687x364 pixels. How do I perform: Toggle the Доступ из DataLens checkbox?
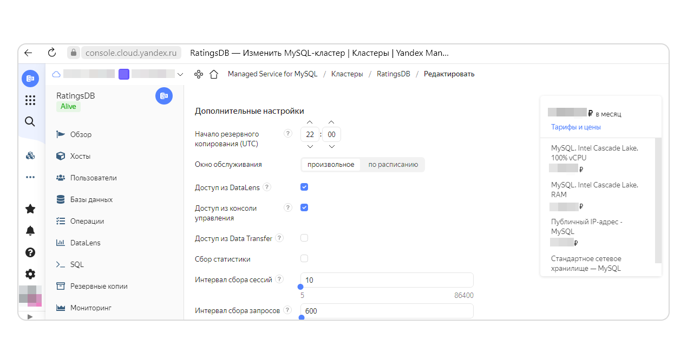[304, 187]
